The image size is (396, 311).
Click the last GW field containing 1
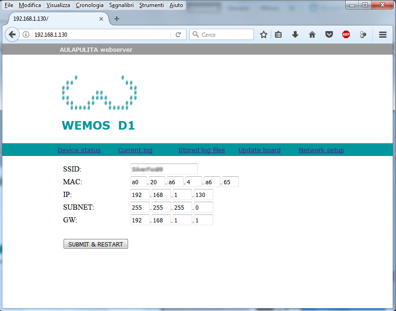pos(203,220)
